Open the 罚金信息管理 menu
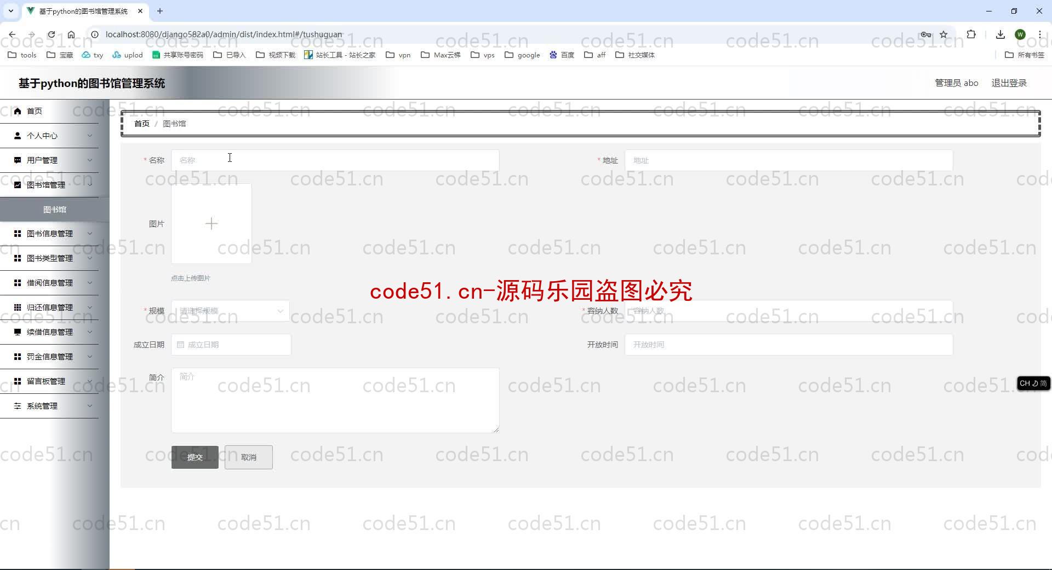Image resolution: width=1052 pixels, height=570 pixels. (x=49, y=357)
